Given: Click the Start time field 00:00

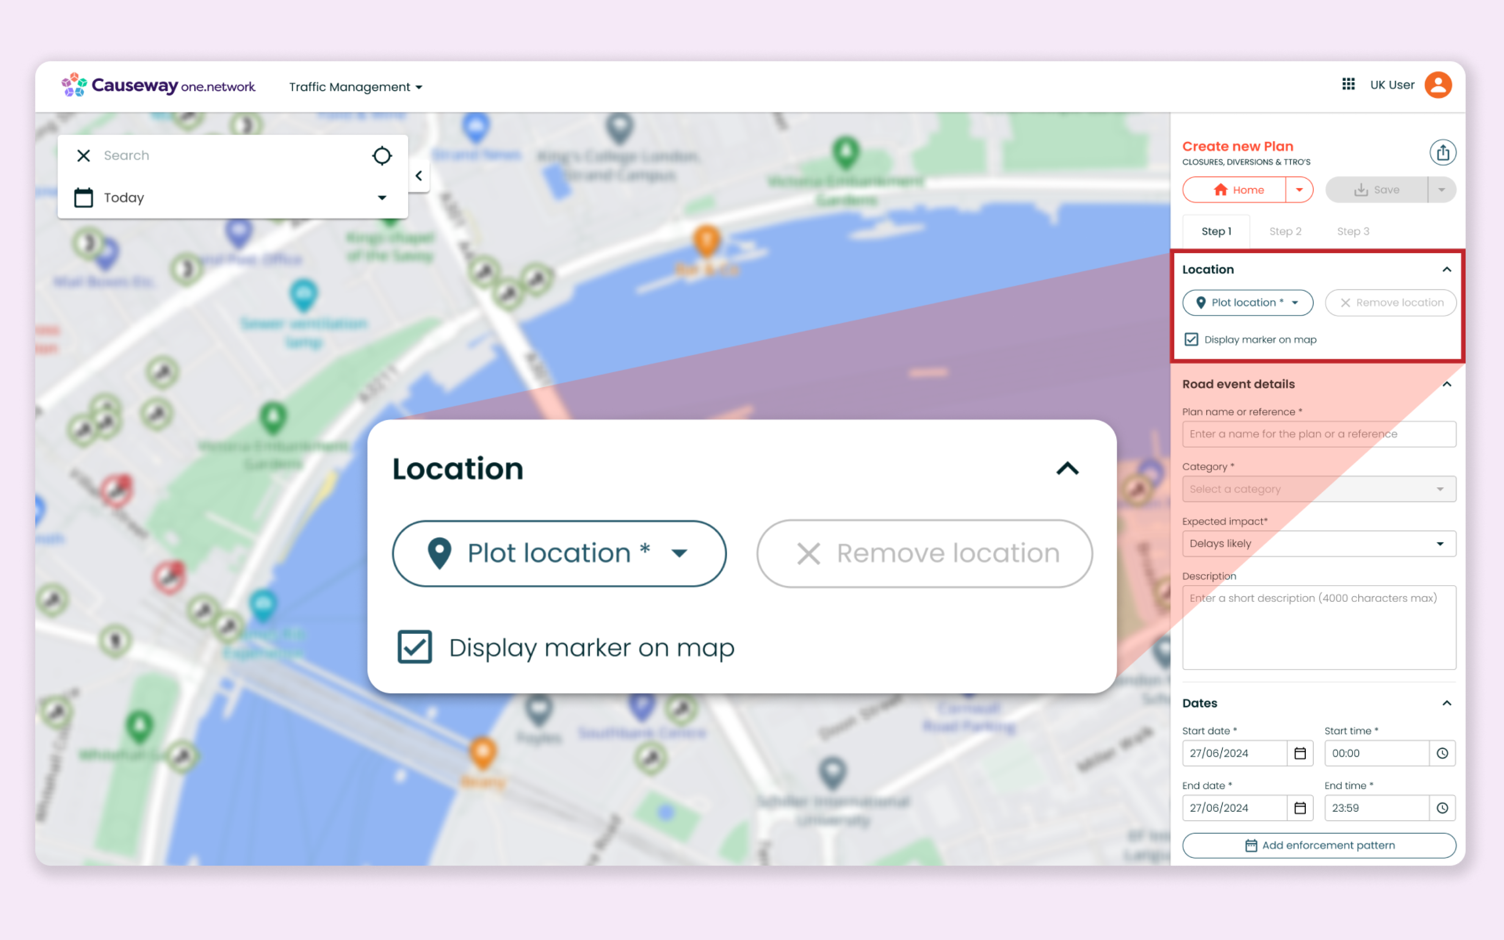Looking at the screenshot, I should pos(1377,753).
